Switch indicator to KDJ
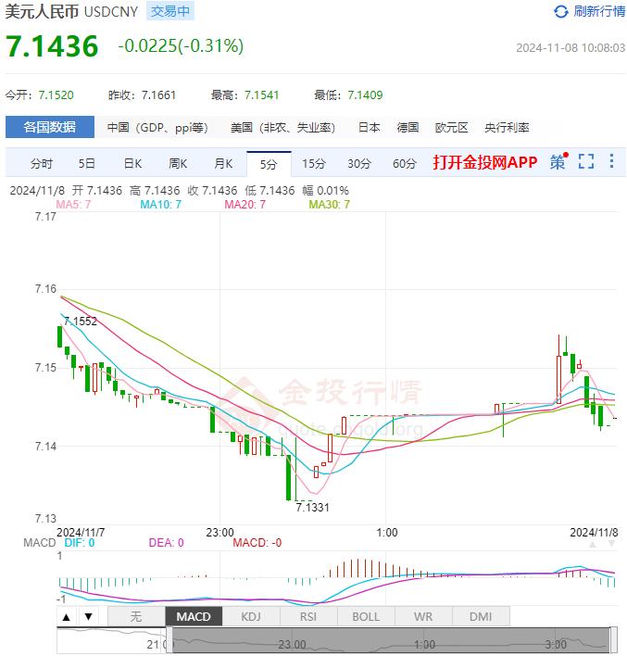The width and height of the screenshot is (627, 656). coord(251,616)
